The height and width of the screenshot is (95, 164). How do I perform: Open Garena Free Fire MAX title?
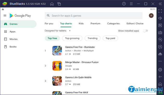[x=77, y=92]
